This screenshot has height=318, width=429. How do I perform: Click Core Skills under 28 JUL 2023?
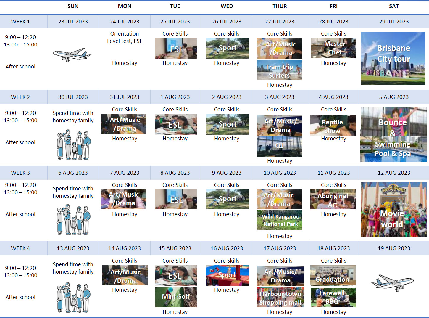point(333,34)
